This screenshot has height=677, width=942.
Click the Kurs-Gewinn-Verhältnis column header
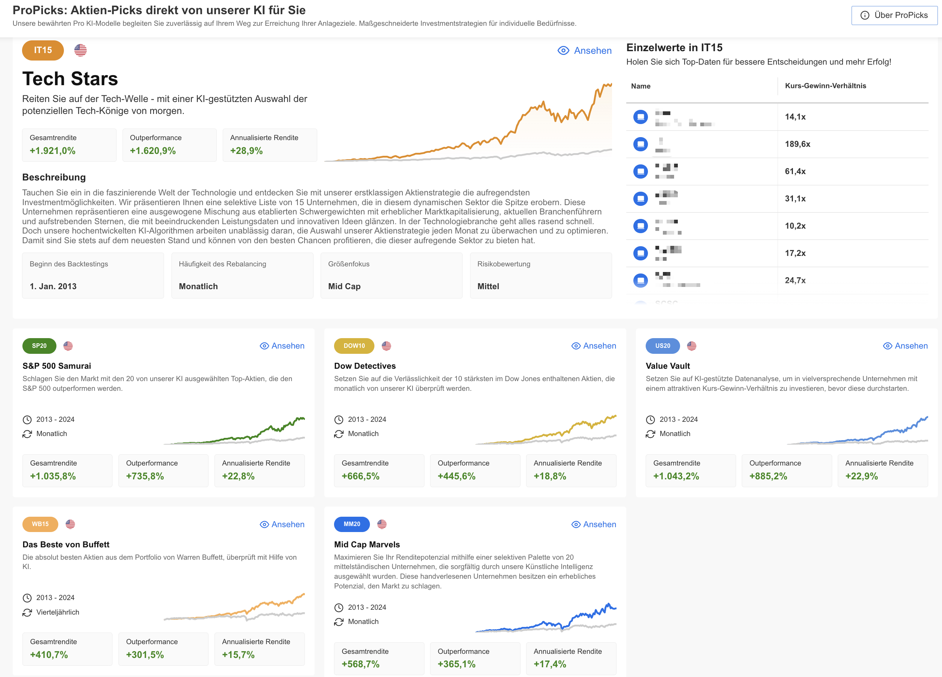[825, 86]
